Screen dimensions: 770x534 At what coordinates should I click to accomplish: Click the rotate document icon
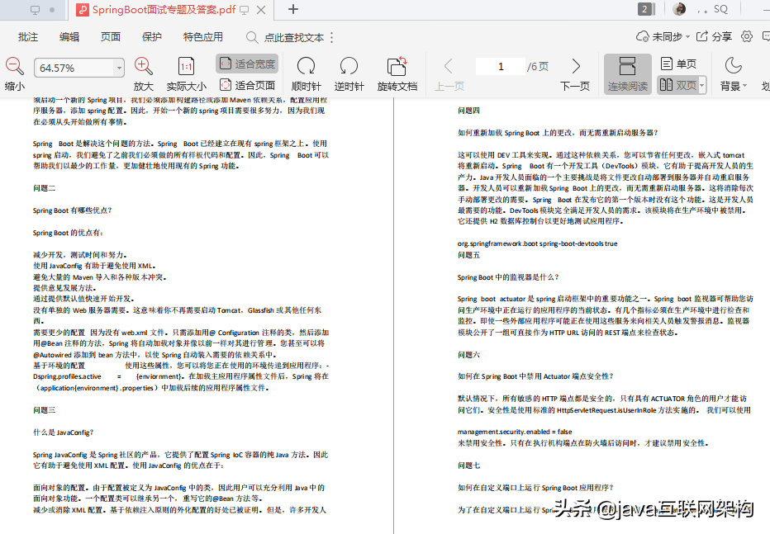pyautogui.click(x=397, y=66)
